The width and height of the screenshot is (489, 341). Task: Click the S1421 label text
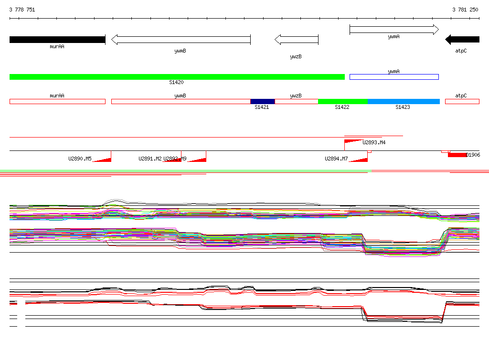[x=262, y=107]
